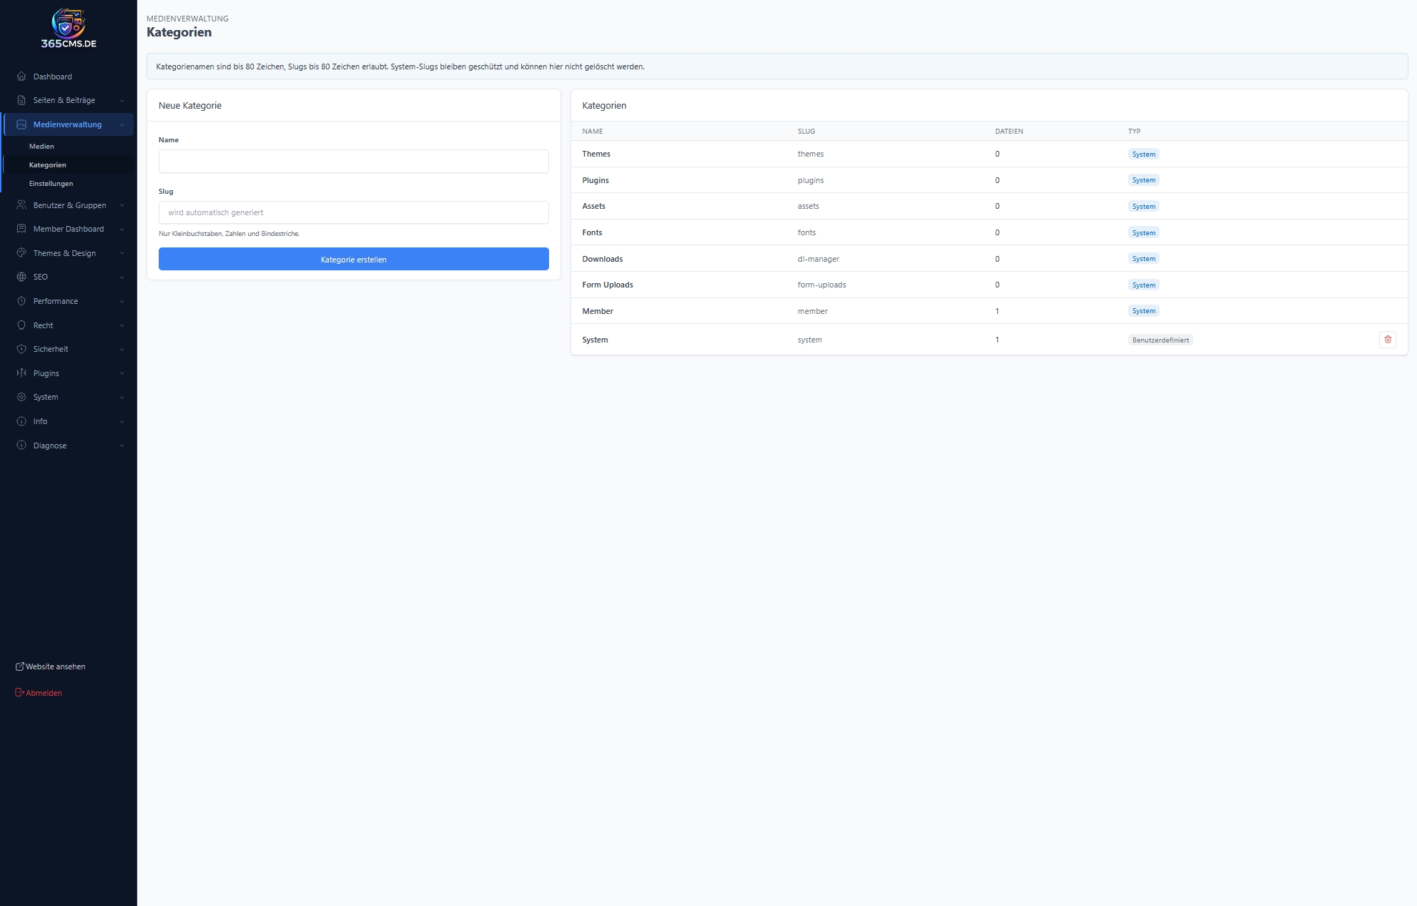Click the System gear icon
The height and width of the screenshot is (906, 1417).
tap(21, 397)
